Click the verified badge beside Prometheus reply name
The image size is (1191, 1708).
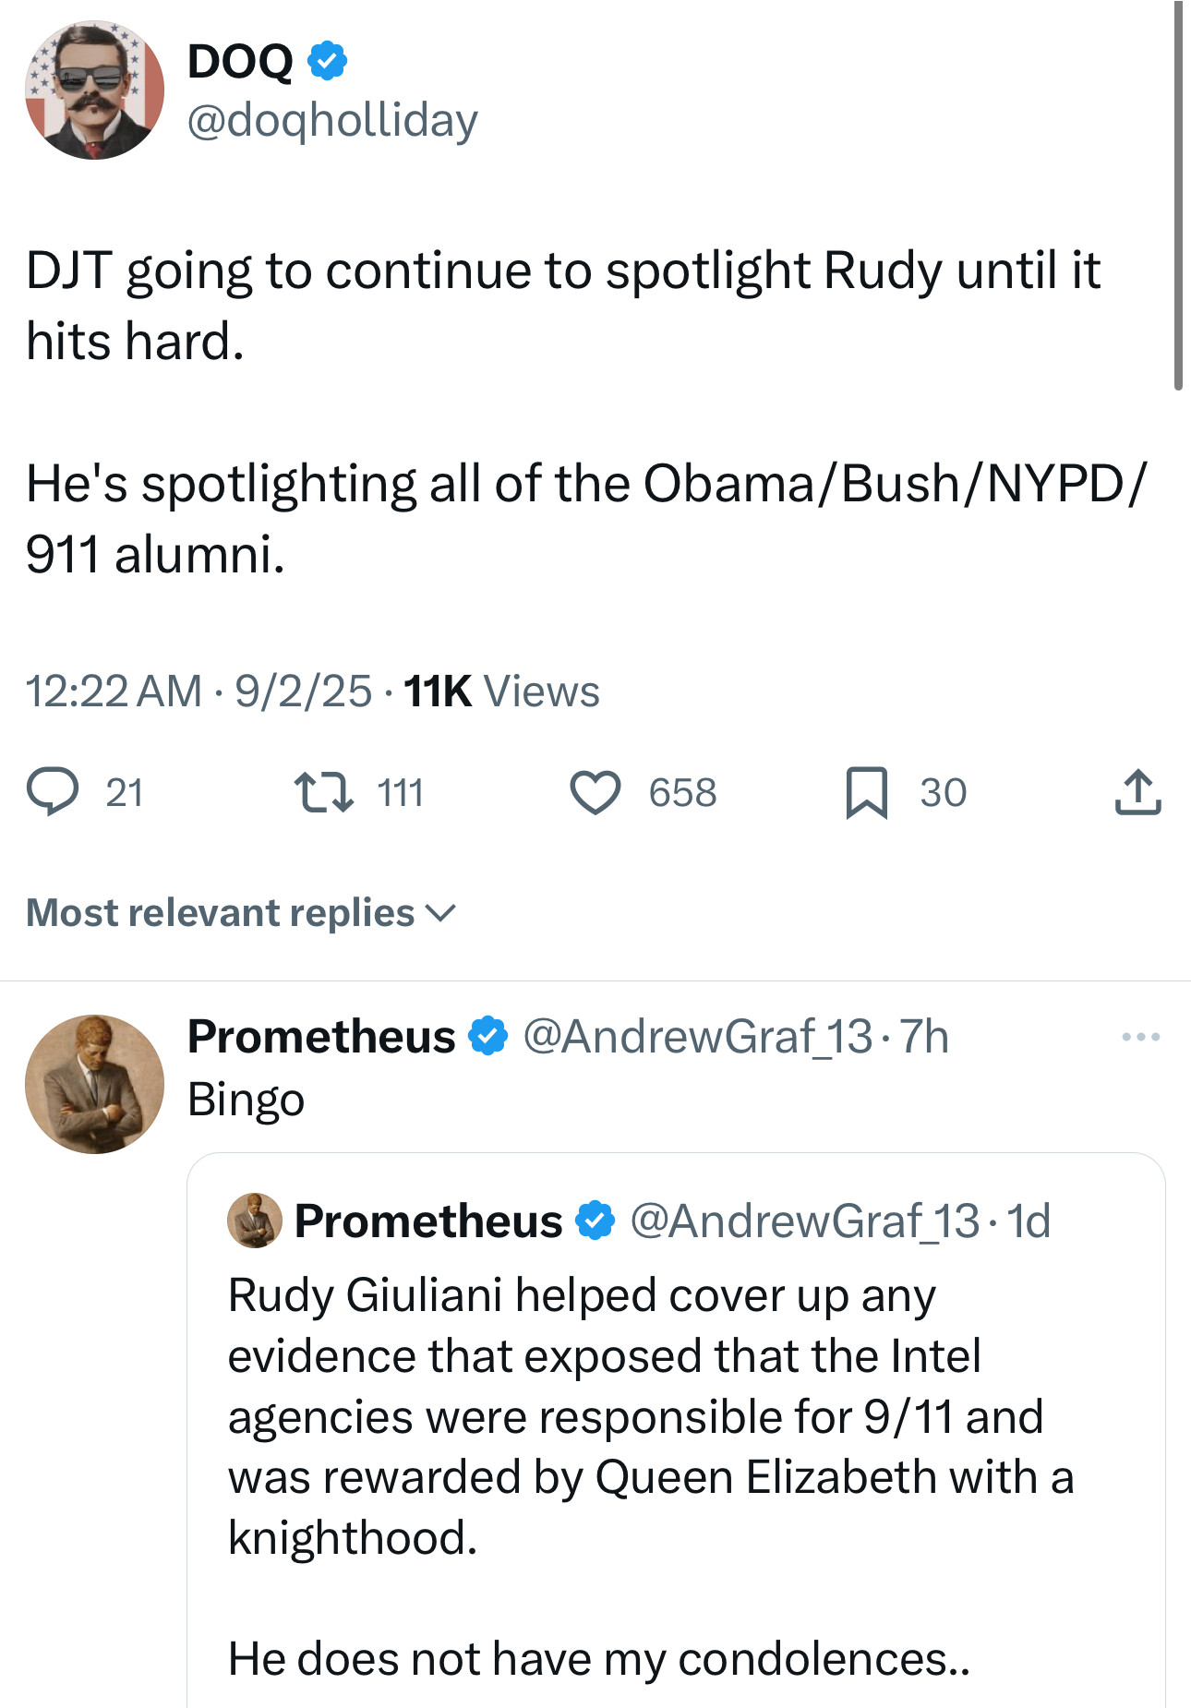coord(487,1036)
